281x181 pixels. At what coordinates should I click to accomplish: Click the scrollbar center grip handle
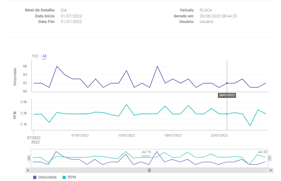click(x=149, y=170)
